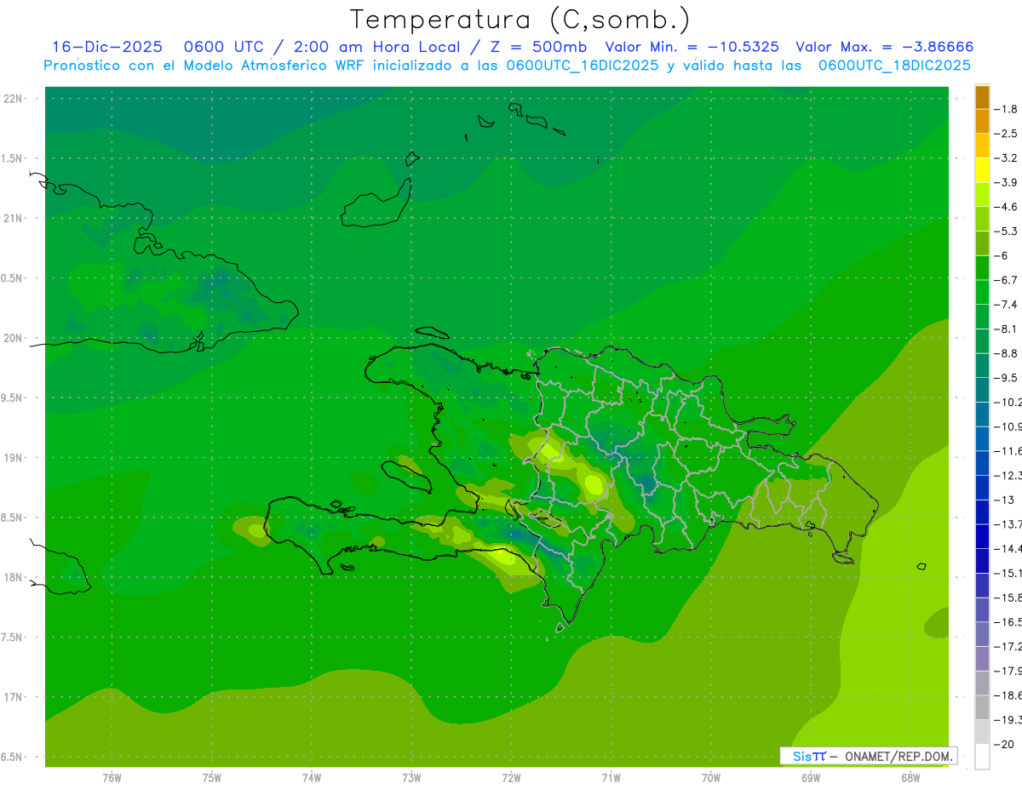1022x789 pixels.
Task: Click the legend value '-20'
Action: (x=1003, y=744)
